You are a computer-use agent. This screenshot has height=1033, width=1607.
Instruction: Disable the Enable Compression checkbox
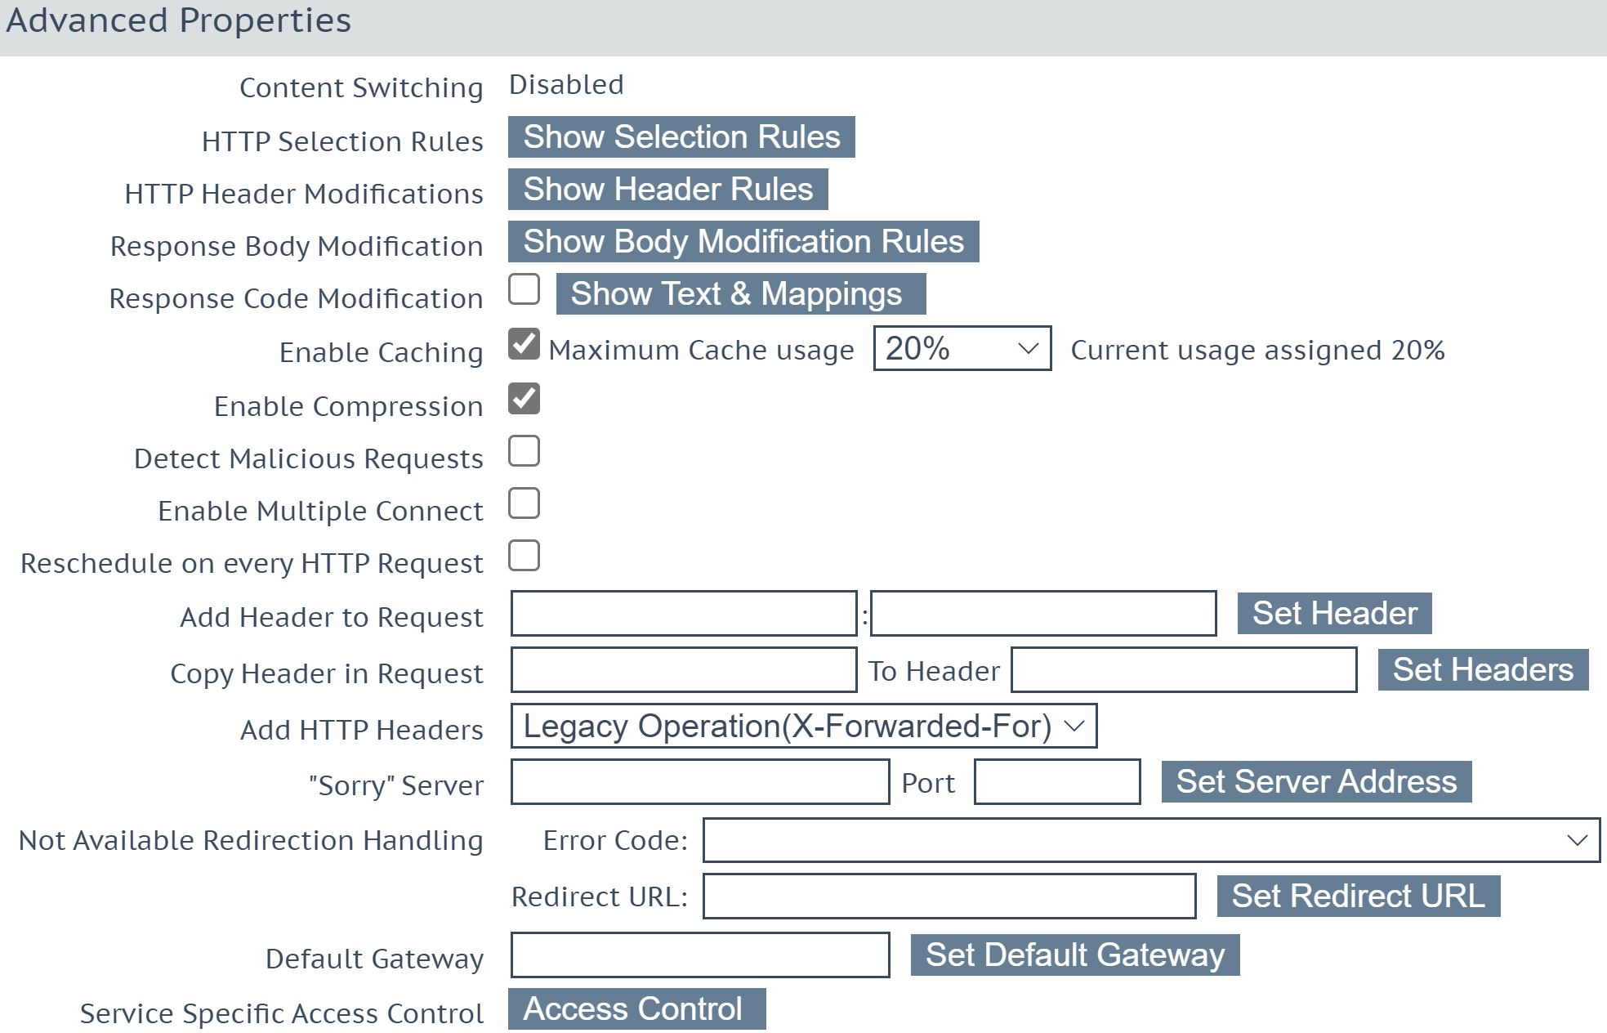(524, 398)
